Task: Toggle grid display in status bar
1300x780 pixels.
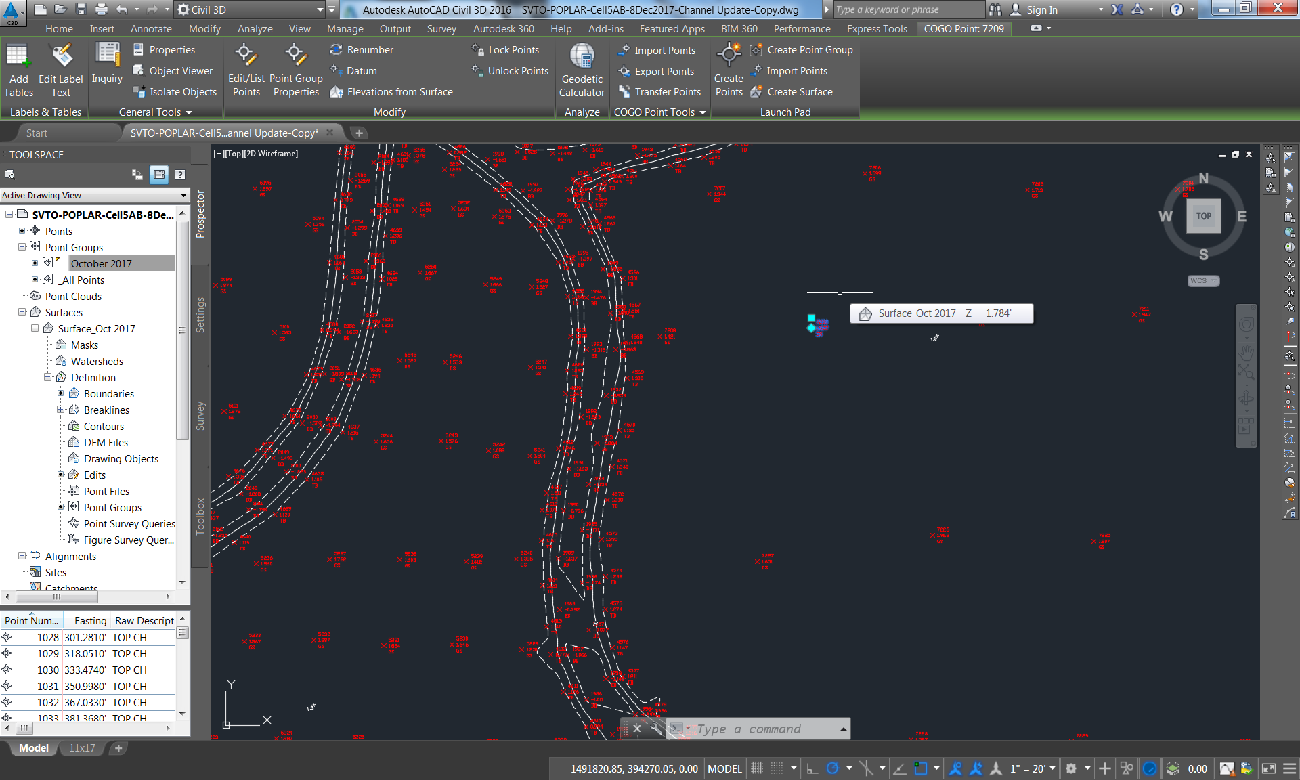Action: click(x=757, y=768)
